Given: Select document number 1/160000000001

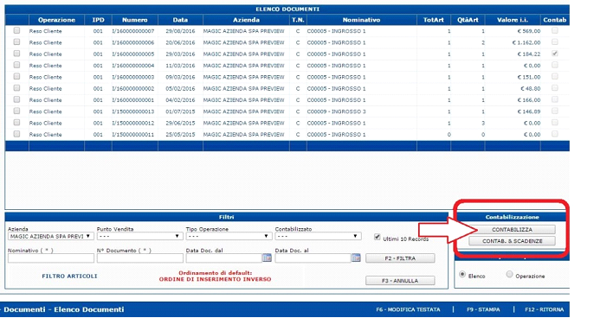Looking at the screenshot, I should coord(133,100).
